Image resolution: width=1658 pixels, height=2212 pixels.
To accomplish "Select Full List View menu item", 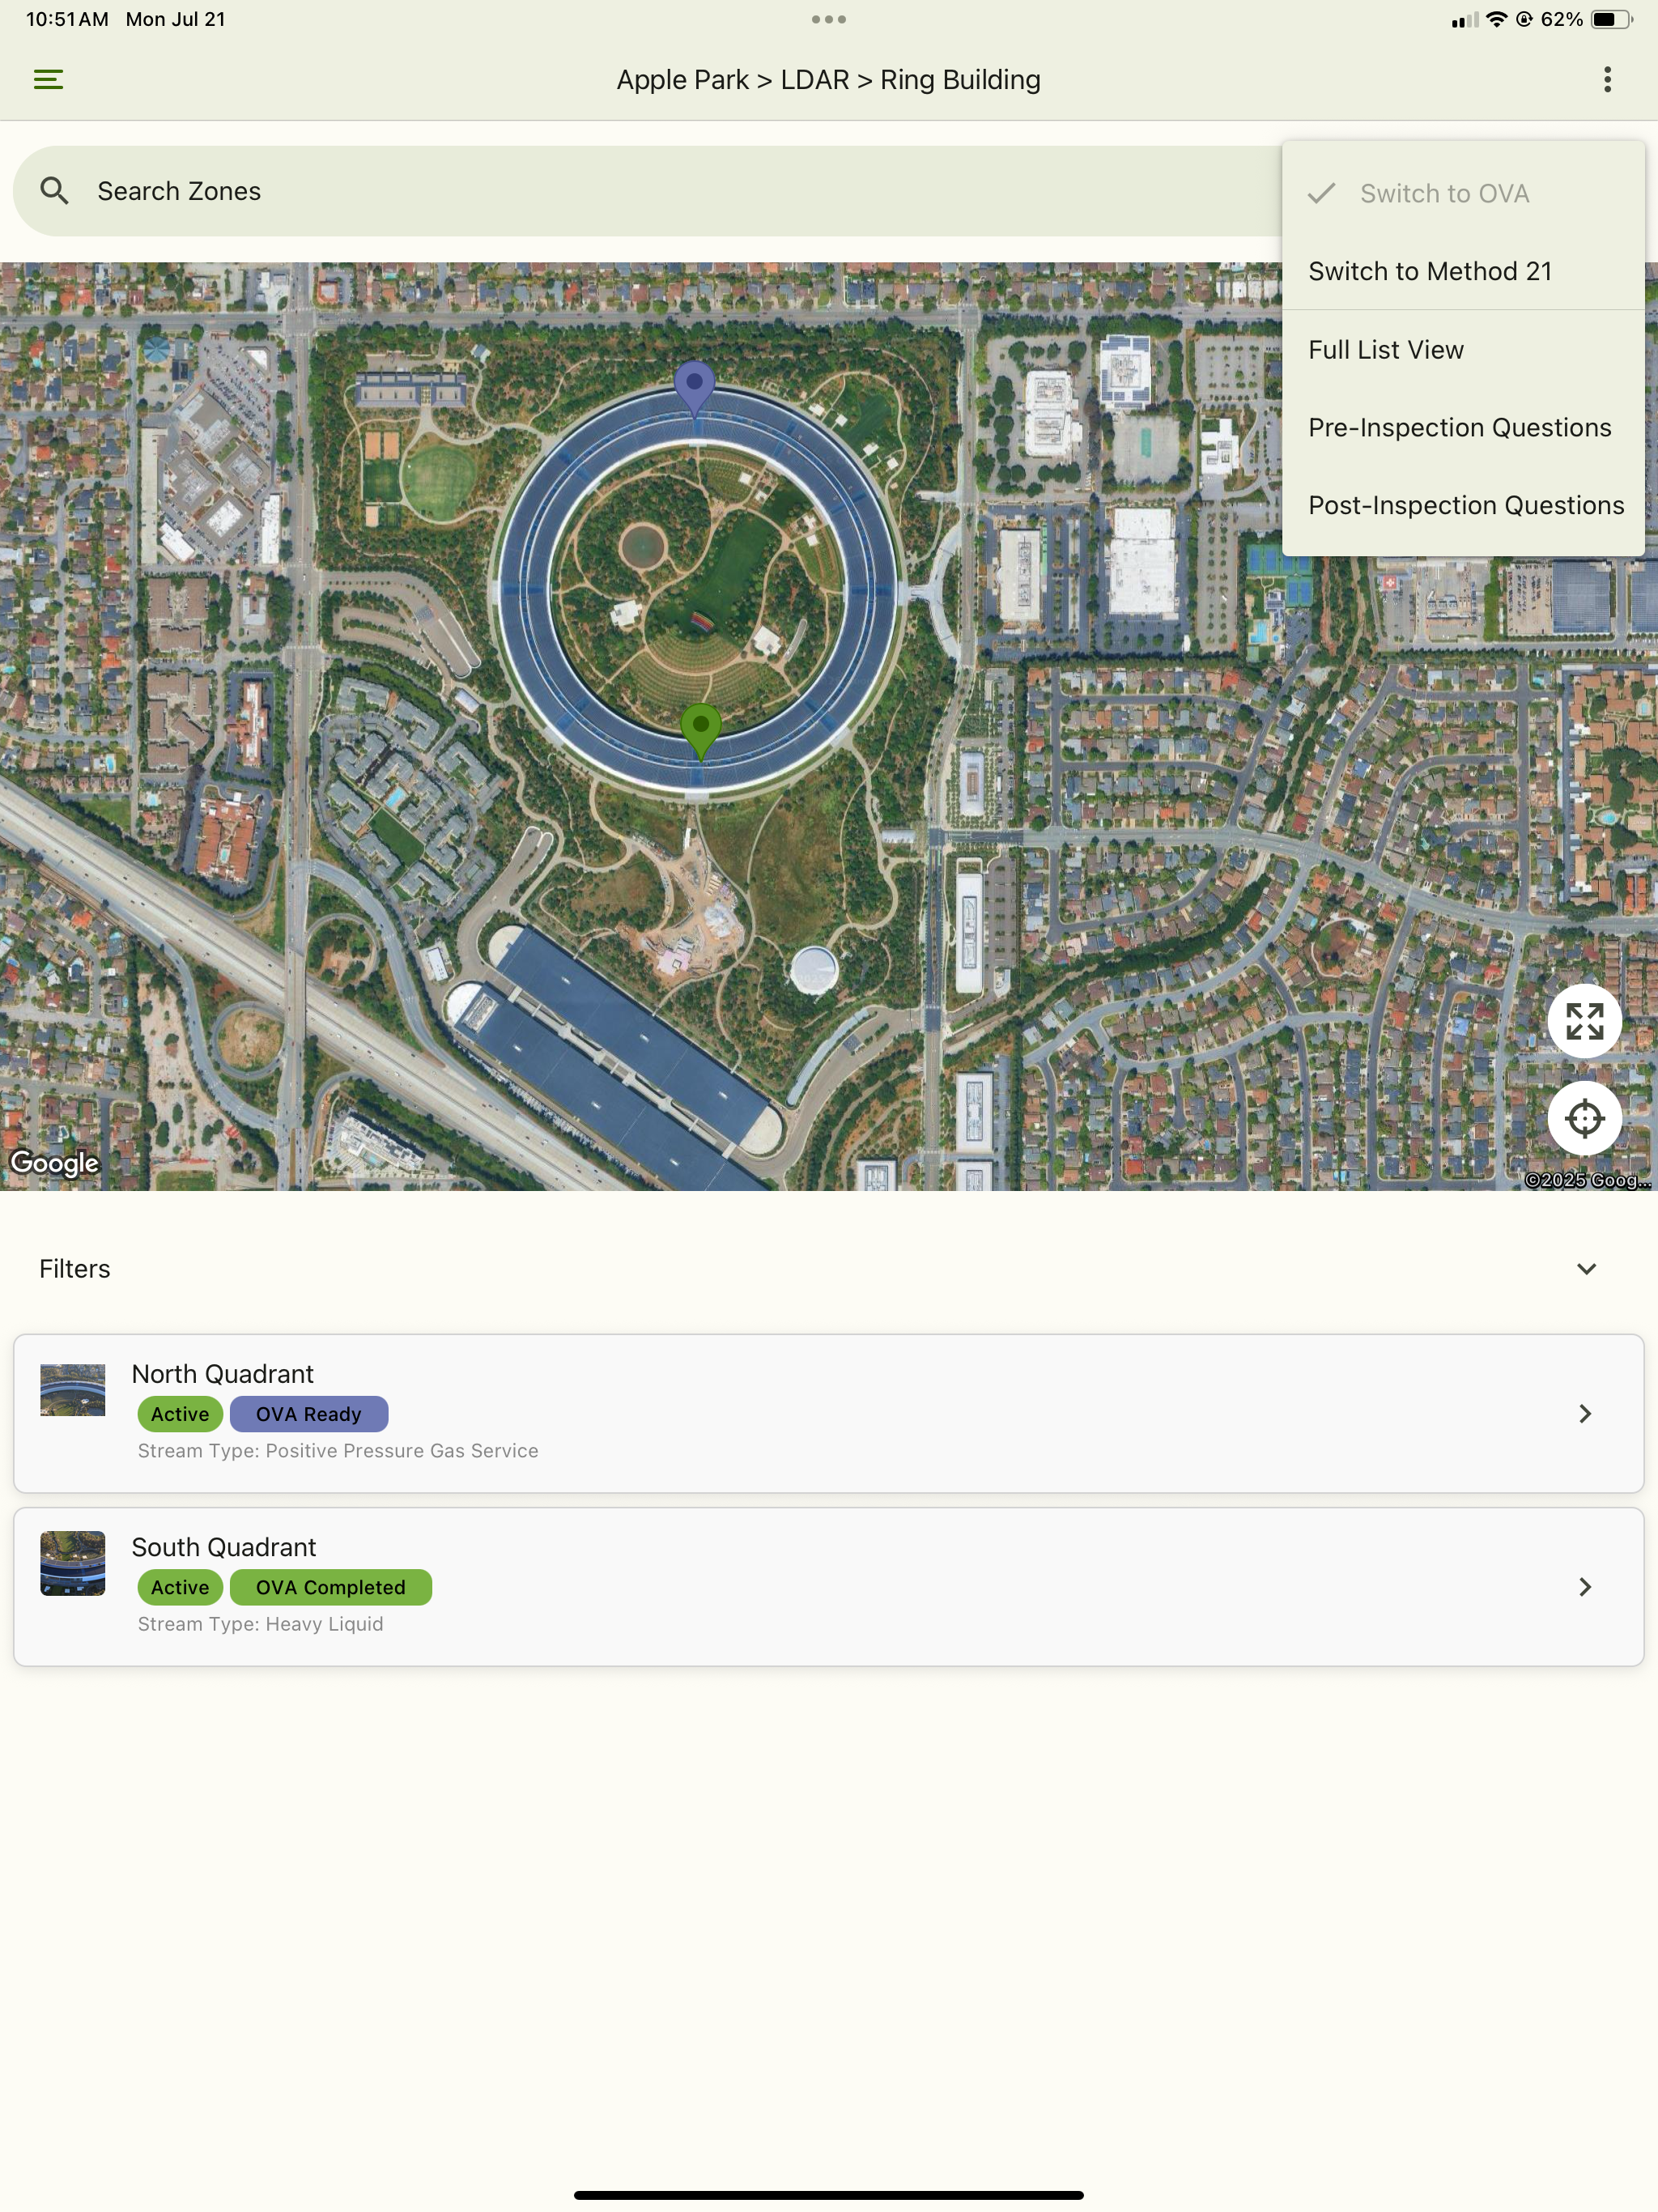I will (x=1463, y=349).
